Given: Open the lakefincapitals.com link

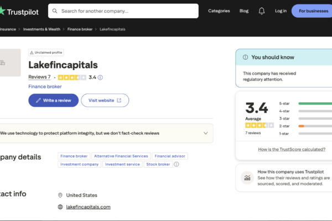Looking at the screenshot, I should tap(89, 207).
